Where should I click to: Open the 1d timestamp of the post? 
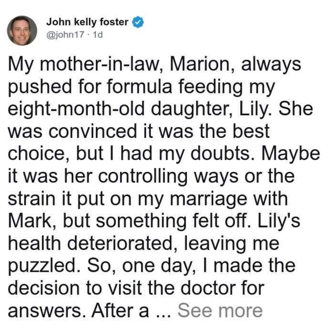pos(97,34)
